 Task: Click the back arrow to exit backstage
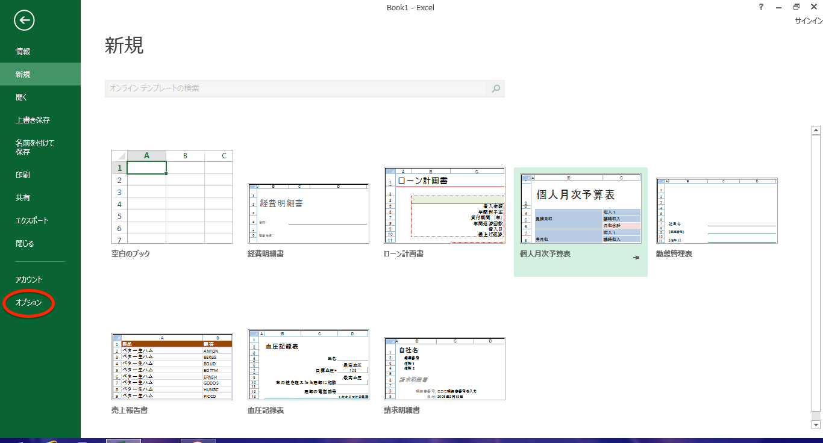[x=25, y=20]
